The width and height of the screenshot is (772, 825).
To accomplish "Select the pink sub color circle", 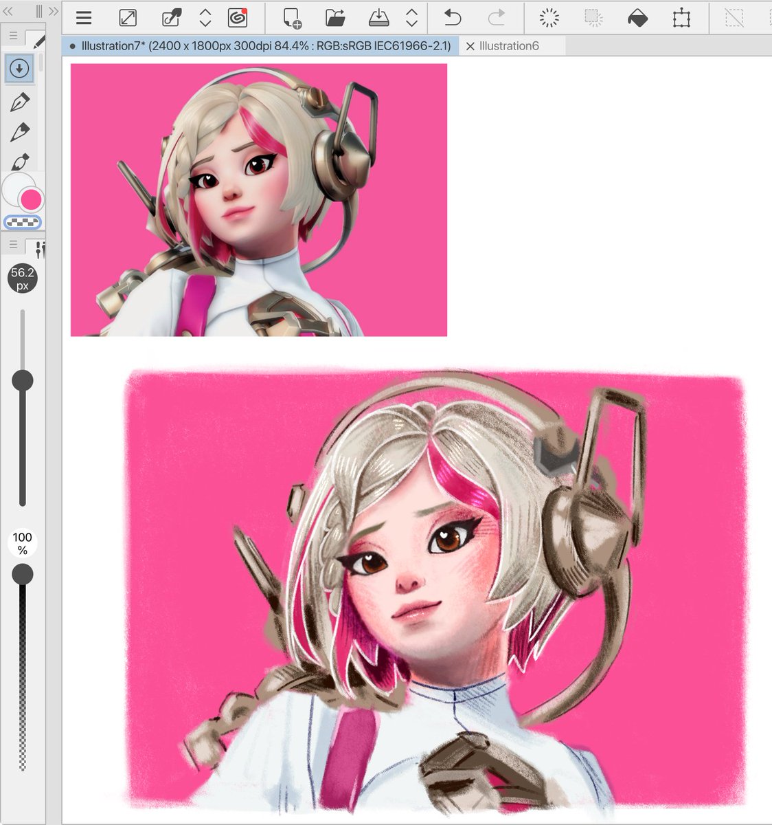I will (31, 200).
